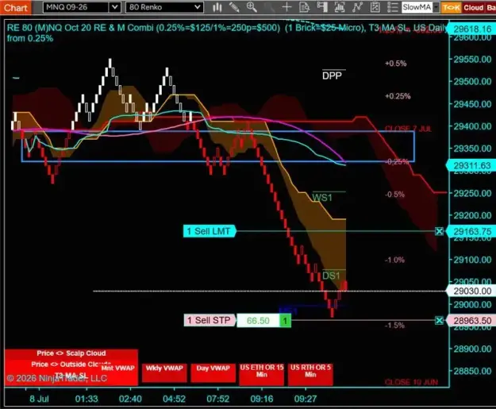Click the -0.5% level label
Image resolution: width=496 pixels, height=409 pixels.
(394, 194)
